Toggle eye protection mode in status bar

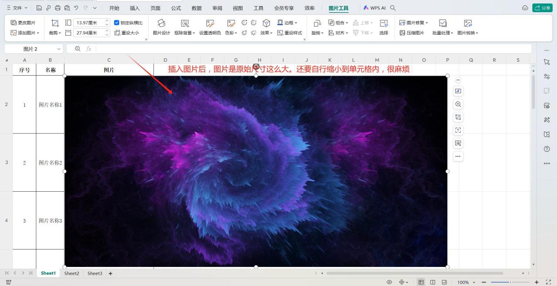pyautogui.click(x=389, y=282)
